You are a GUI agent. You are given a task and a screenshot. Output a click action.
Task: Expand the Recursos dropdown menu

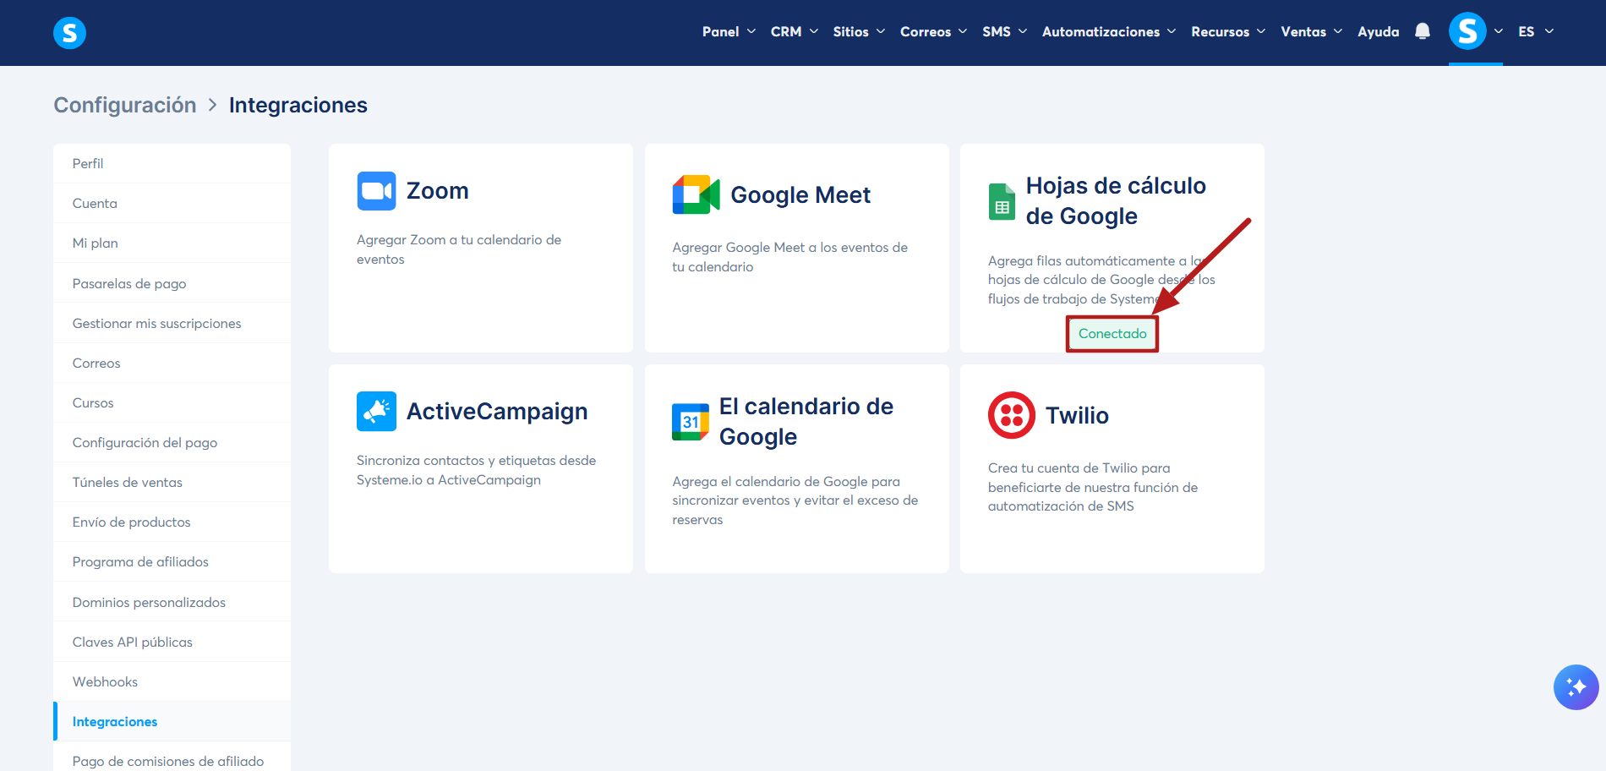tap(1228, 31)
